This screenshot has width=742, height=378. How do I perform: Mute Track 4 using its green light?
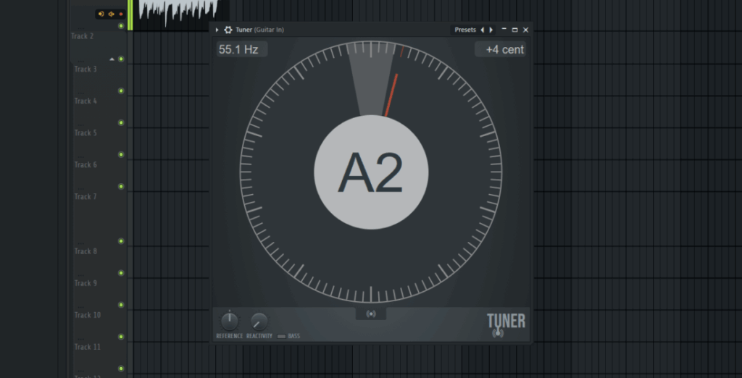tap(121, 91)
